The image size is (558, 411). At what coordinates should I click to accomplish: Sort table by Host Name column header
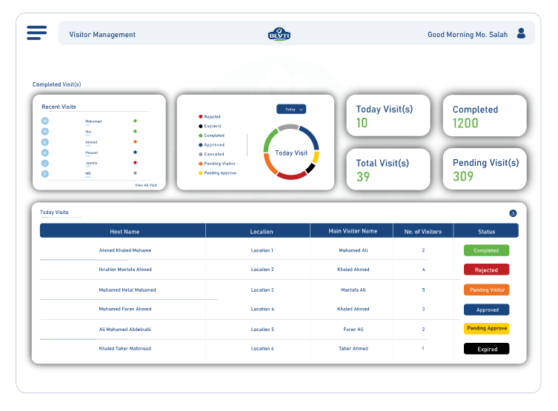pyautogui.click(x=124, y=232)
